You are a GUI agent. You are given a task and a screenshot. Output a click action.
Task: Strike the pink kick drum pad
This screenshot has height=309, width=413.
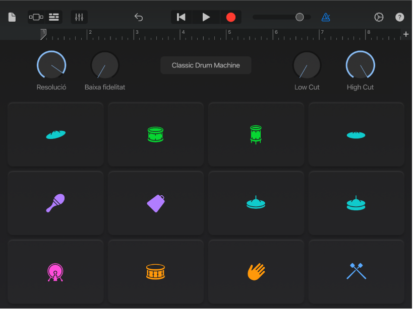click(55, 271)
